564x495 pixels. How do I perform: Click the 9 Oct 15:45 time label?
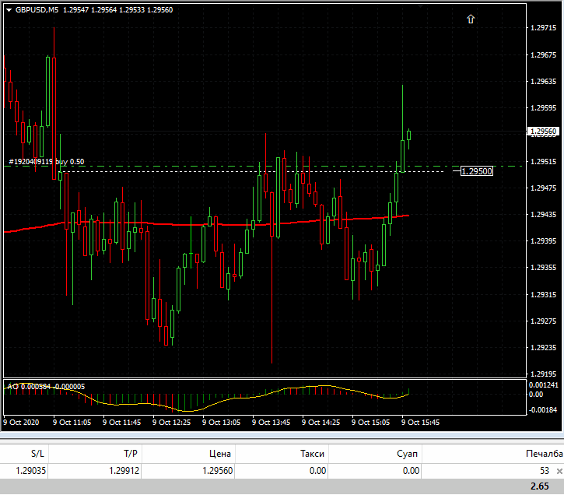pos(421,423)
